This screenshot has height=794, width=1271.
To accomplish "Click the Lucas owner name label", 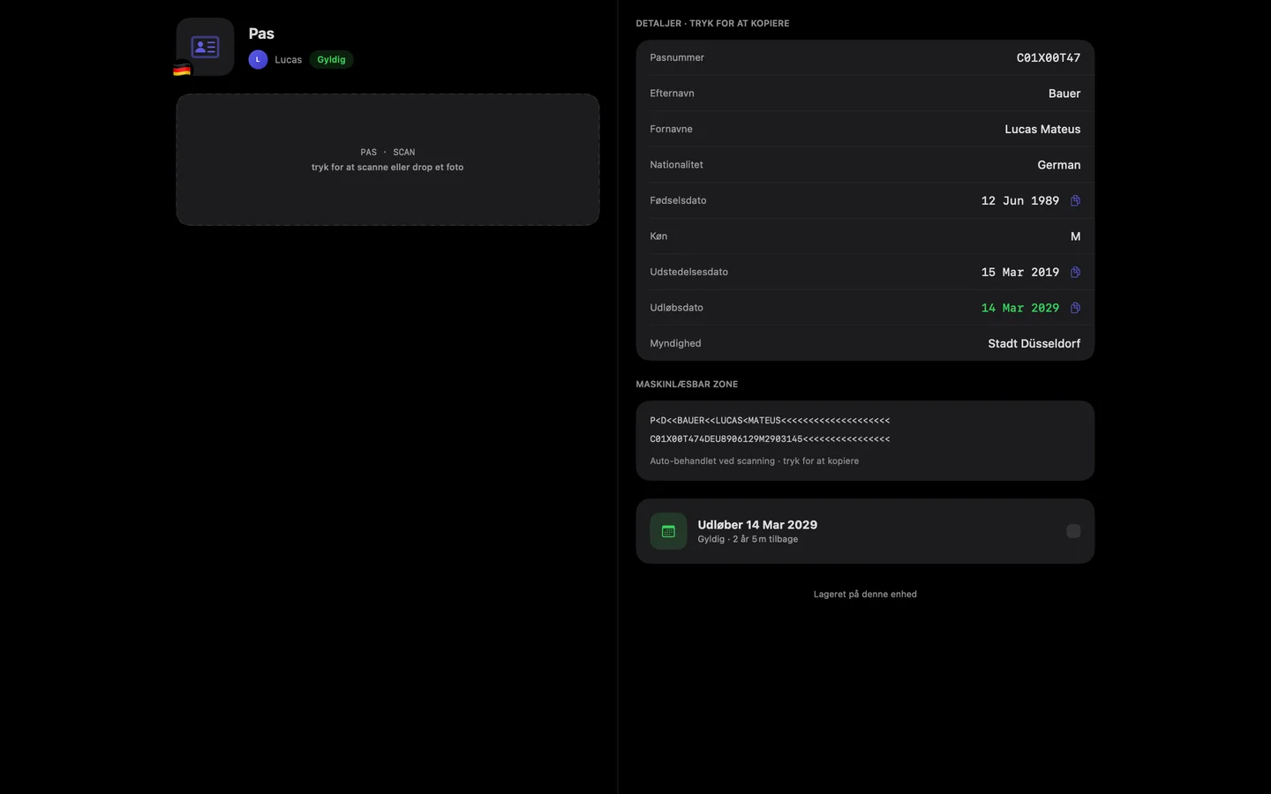I will click(288, 60).
